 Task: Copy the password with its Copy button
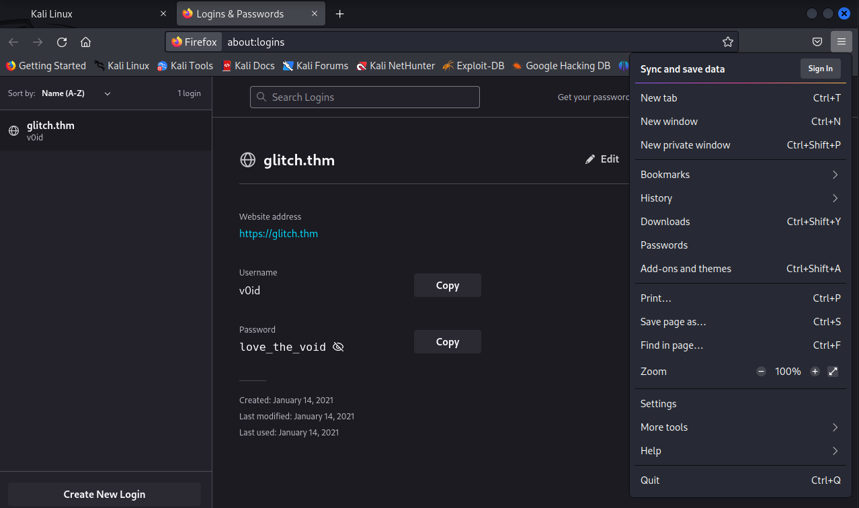pyautogui.click(x=448, y=341)
